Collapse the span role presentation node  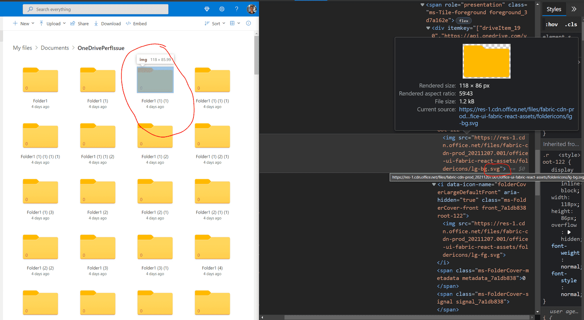point(423,5)
